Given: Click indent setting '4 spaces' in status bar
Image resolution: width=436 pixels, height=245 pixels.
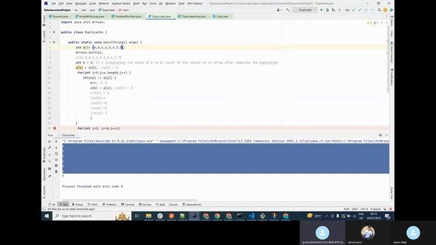Looking at the screenshot, I should pyautogui.click(x=375, y=209).
